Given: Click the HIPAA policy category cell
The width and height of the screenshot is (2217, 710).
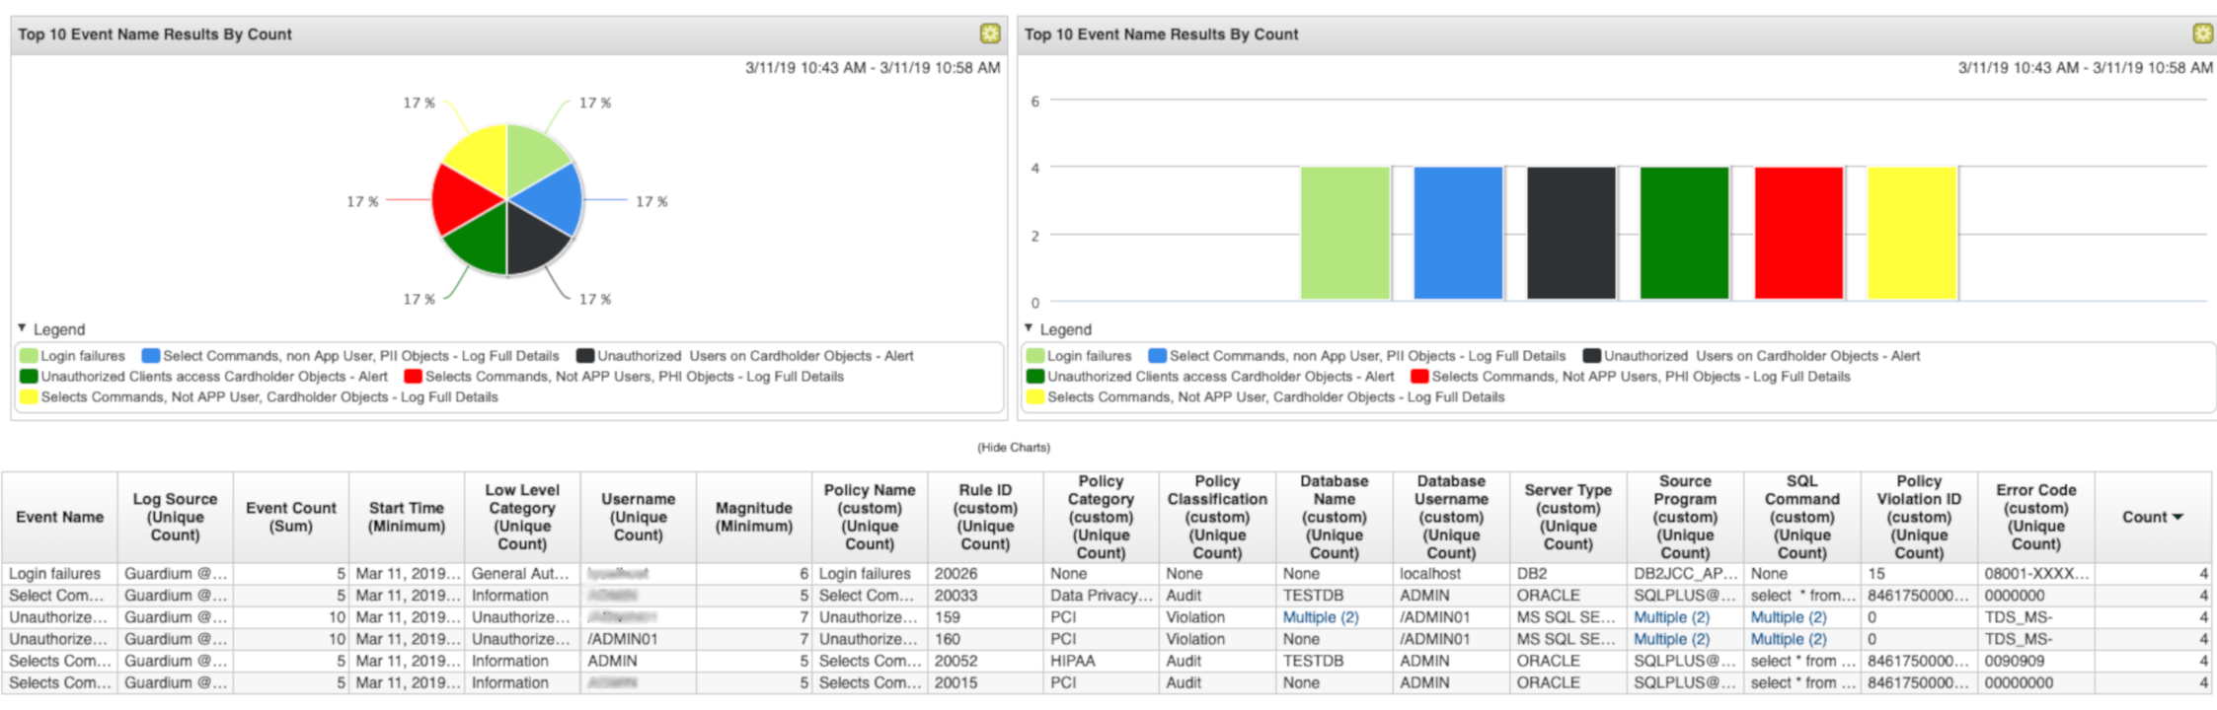Looking at the screenshot, I should pyautogui.click(x=1101, y=661).
